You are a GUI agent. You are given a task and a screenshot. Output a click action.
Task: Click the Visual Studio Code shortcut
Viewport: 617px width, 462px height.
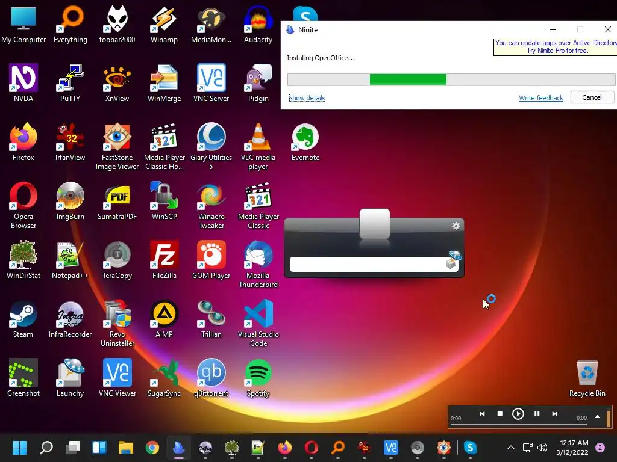point(258,323)
